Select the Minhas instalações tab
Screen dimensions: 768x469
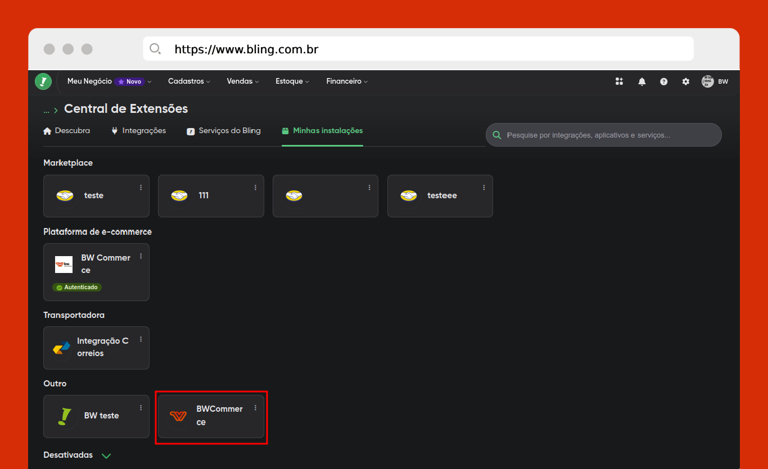322,131
